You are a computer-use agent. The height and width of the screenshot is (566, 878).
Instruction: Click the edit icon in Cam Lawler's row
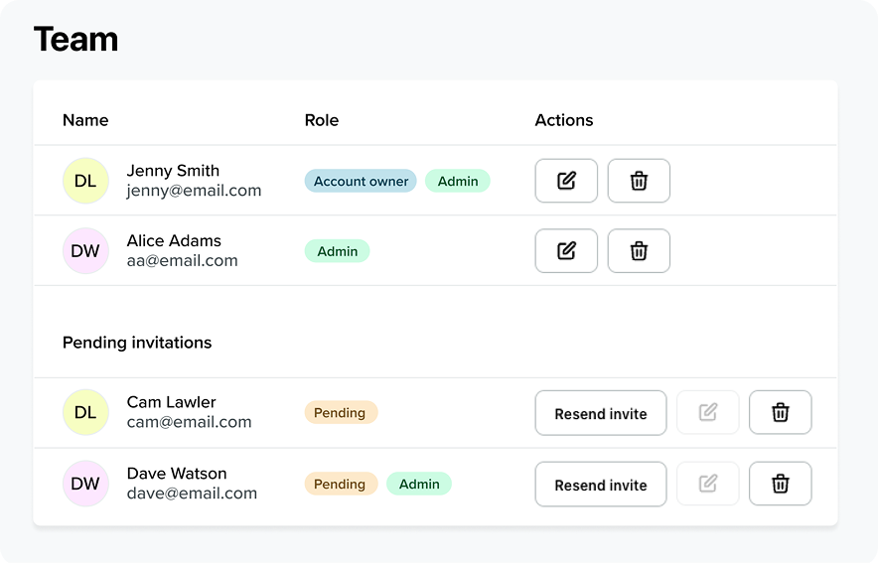tap(707, 413)
